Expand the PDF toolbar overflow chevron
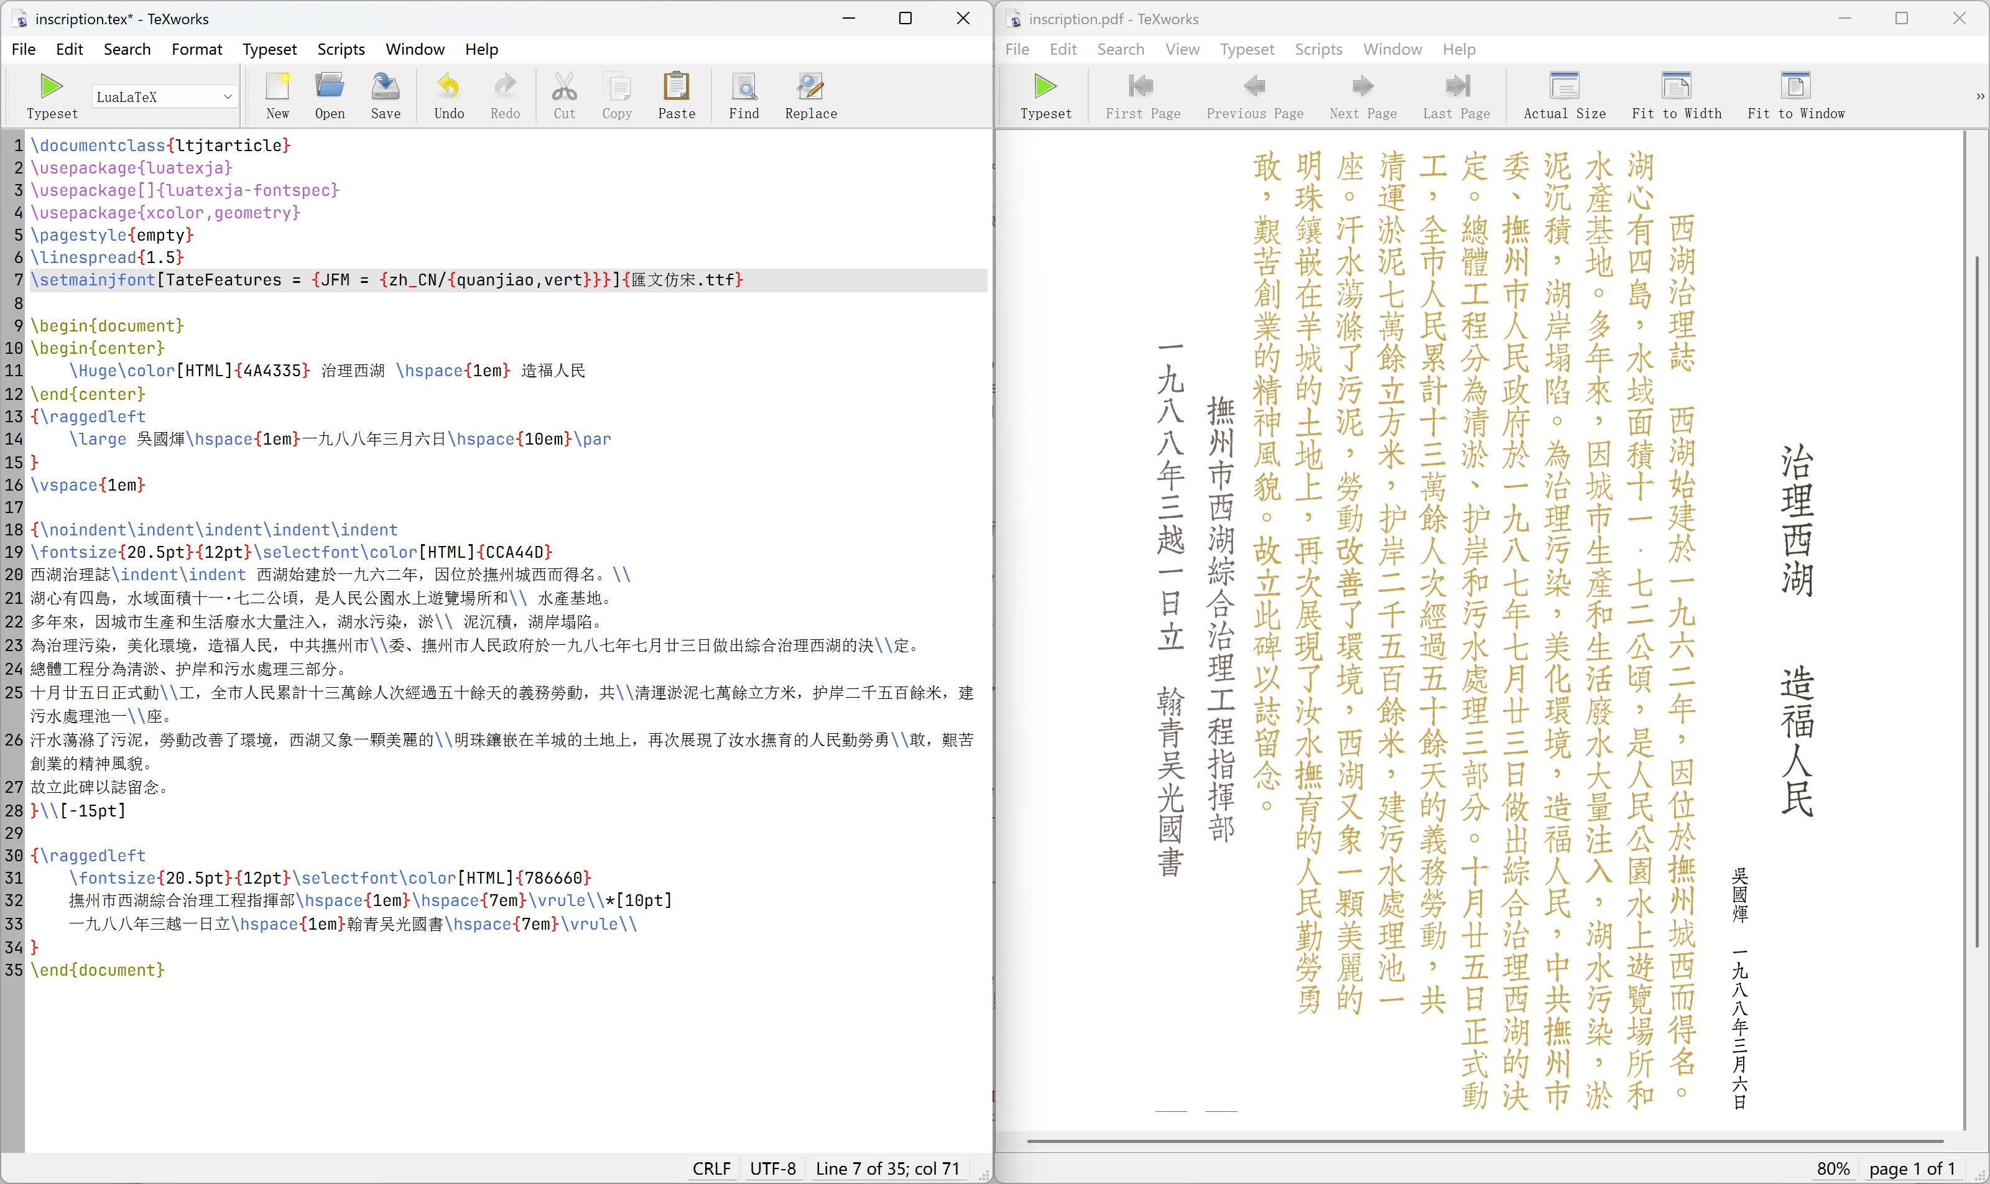 [1979, 96]
